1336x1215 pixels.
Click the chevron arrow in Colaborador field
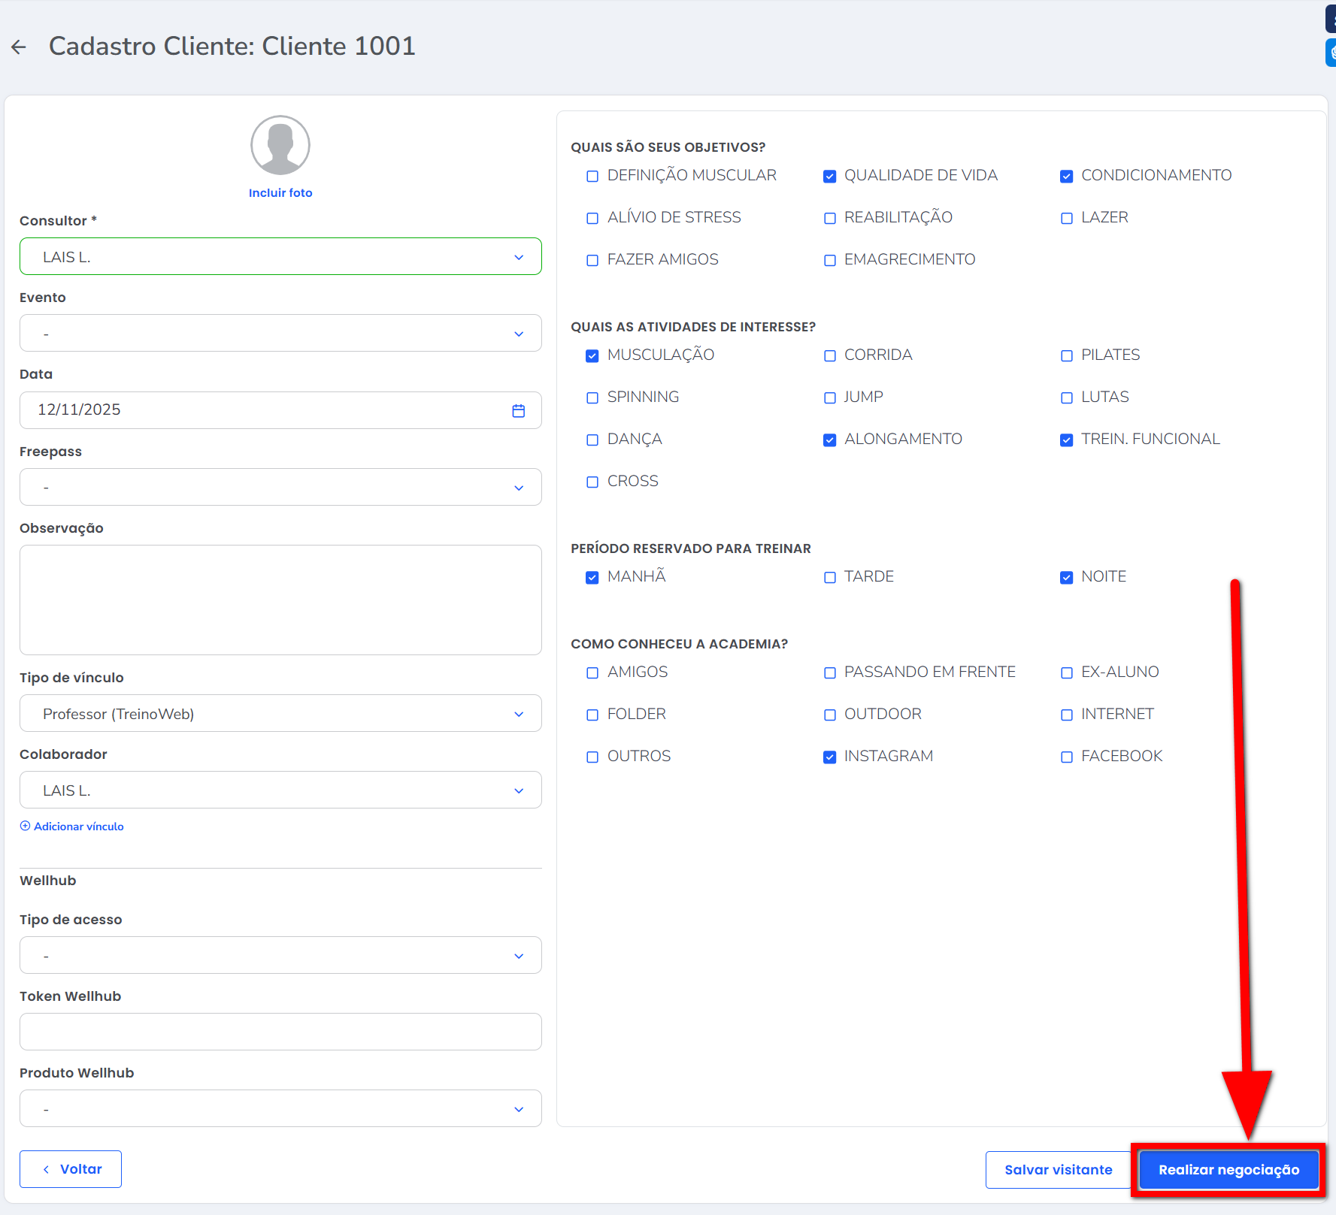coord(518,791)
